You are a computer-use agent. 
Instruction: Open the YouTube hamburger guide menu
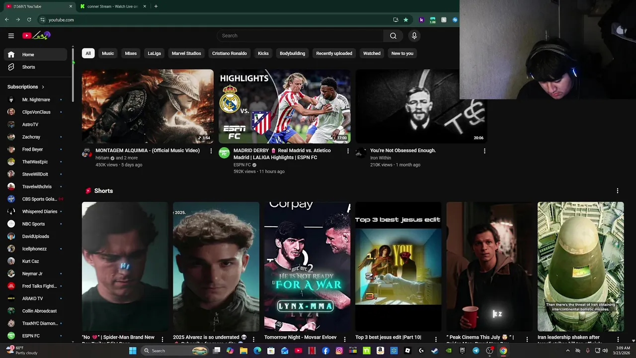(11, 35)
